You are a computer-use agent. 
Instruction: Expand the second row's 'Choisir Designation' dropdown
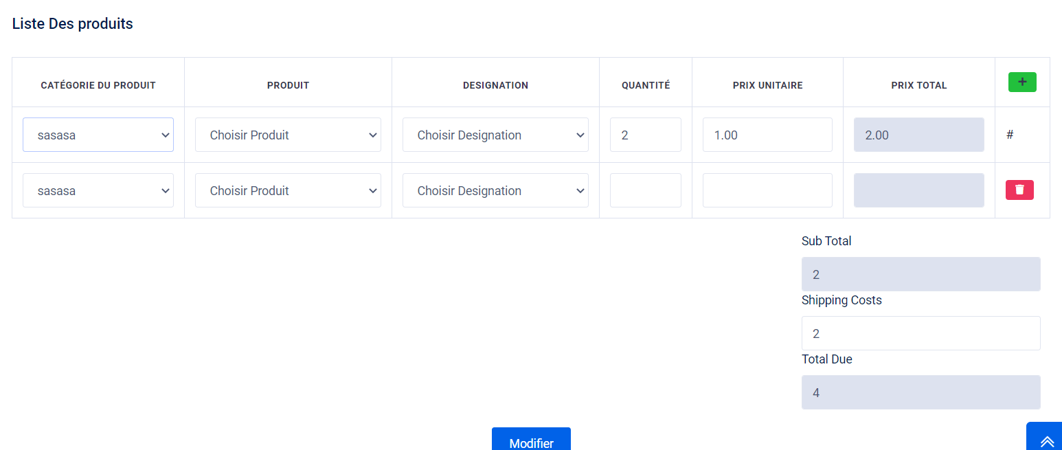pos(495,190)
